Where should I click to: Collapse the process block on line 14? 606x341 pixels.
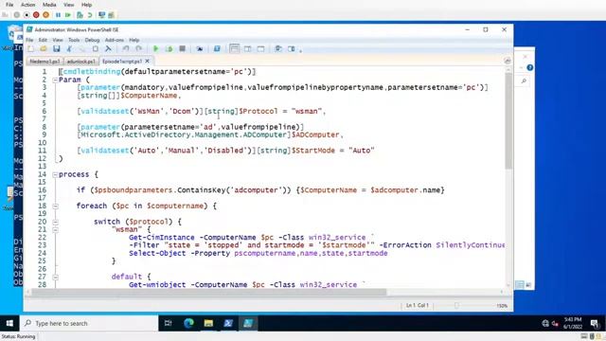click(55, 174)
